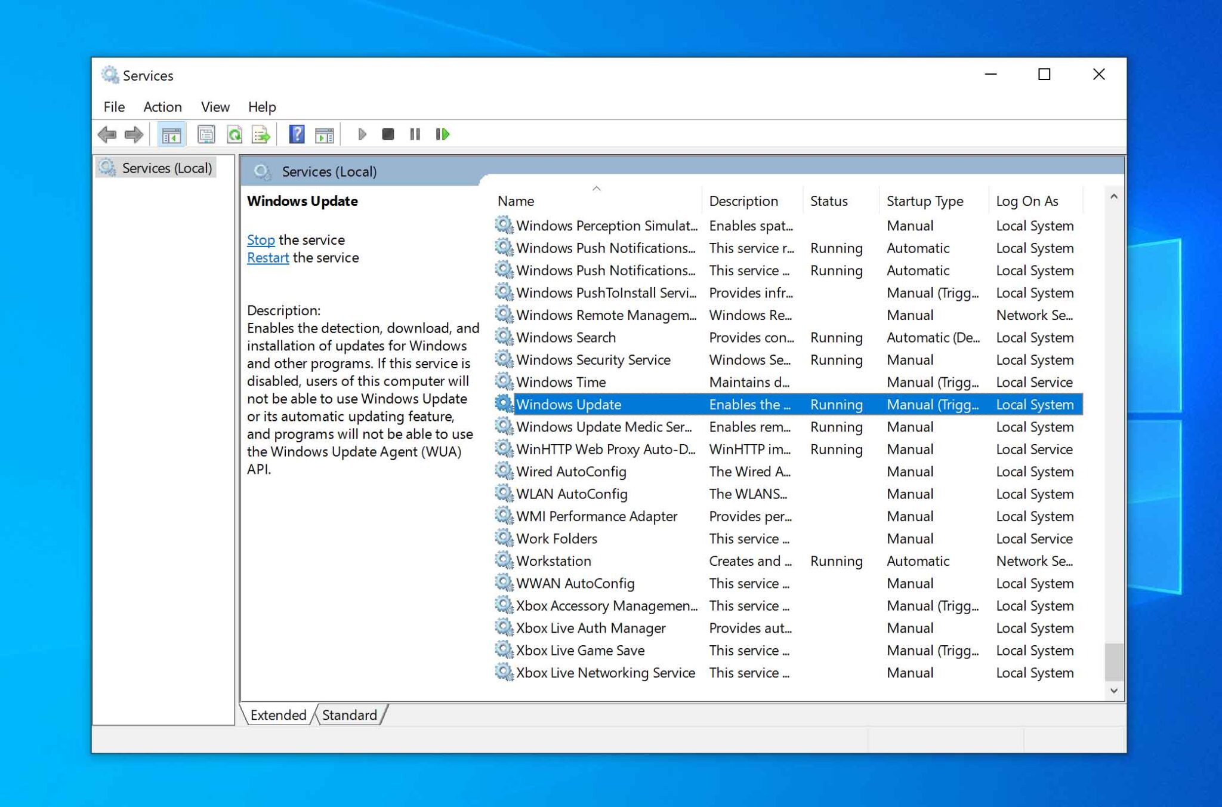Open the Action menu
Screen dimensions: 1222x807
162,107
